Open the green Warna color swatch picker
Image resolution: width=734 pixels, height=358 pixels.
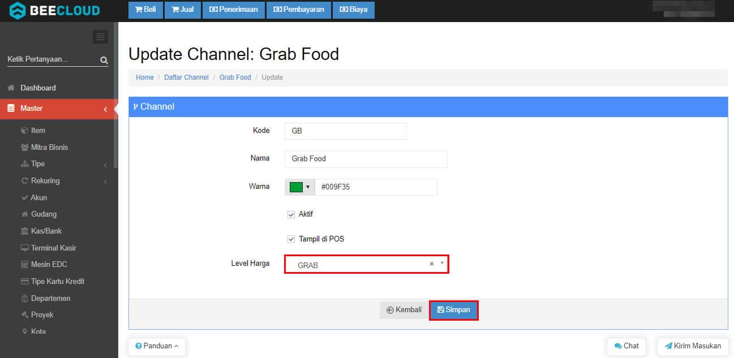pos(299,187)
